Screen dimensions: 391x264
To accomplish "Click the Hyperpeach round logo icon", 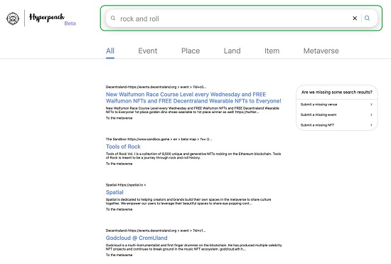I will [13, 19].
